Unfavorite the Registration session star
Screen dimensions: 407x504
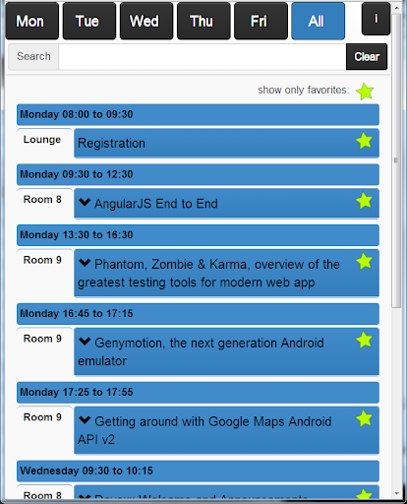(364, 141)
